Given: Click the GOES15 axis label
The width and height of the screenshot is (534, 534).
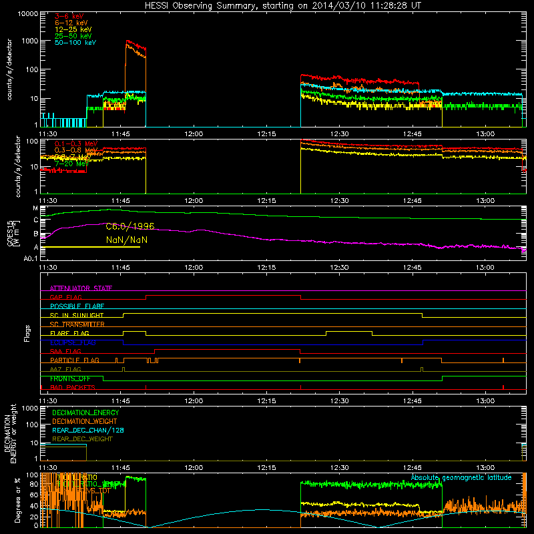Looking at the screenshot, I should pyautogui.click(x=10, y=233).
